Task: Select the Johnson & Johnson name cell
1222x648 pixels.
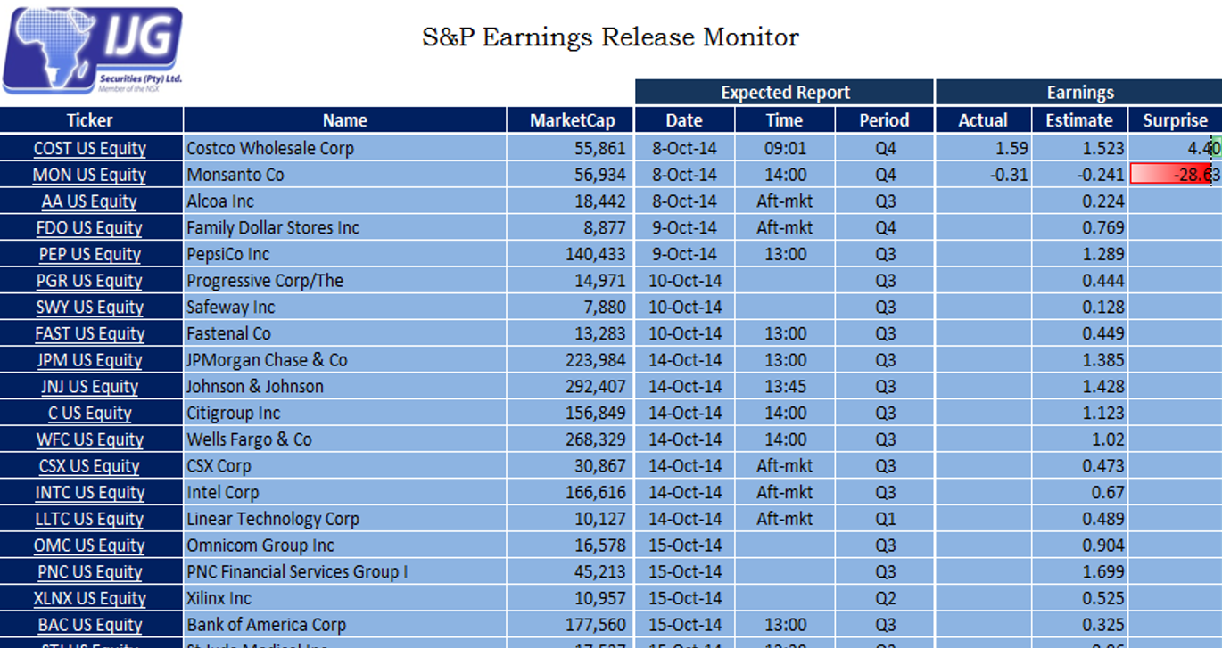Action: coord(345,387)
